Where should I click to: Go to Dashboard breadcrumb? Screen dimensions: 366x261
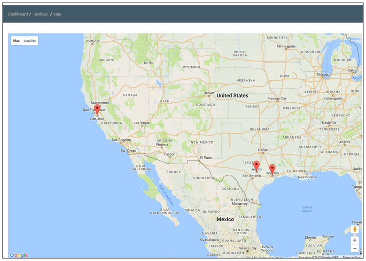click(18, 14)
